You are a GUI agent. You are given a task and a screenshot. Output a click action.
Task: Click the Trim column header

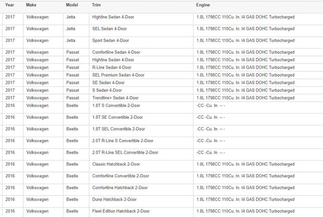96,5
